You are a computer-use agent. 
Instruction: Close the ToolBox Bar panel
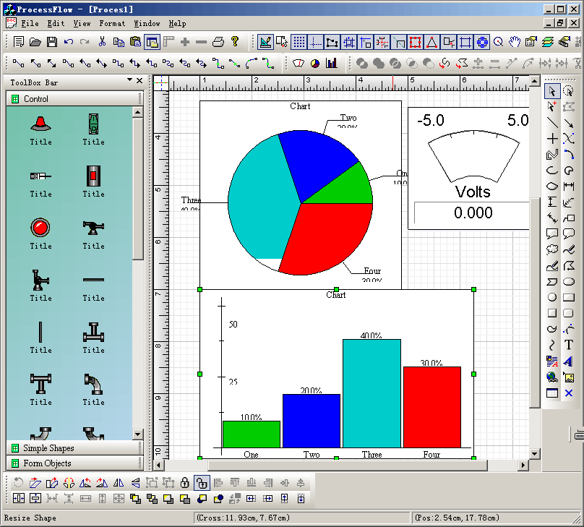click(x=139, y=80)
